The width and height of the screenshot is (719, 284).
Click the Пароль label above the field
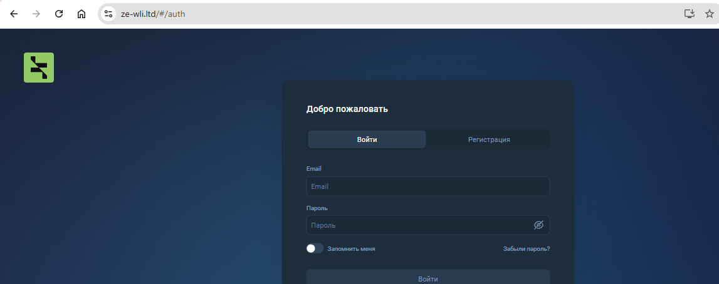tap(317, 208)
